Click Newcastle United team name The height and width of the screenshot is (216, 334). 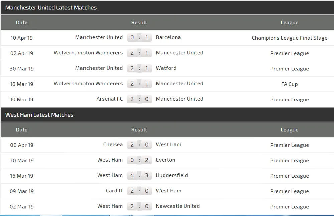[178, 206]
